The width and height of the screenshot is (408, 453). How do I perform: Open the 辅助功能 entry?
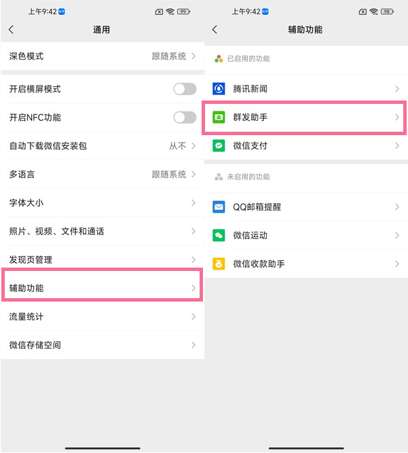click(102, 288)
